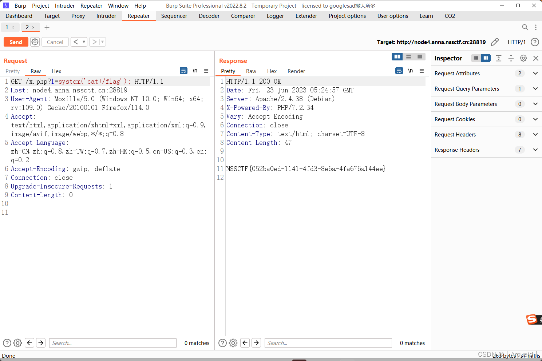542x361 pixels.
Task: Toggle request line wrap icon
Action: 184,71
